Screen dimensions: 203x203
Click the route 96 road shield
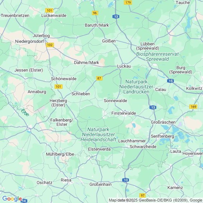95,13
